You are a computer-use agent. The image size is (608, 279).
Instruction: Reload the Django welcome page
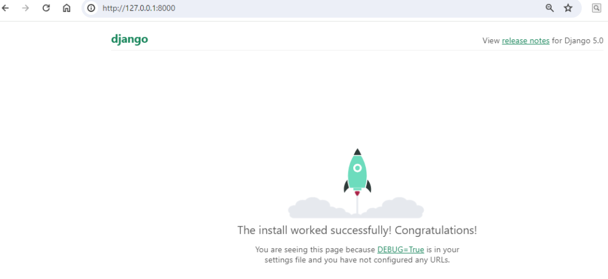46,8
